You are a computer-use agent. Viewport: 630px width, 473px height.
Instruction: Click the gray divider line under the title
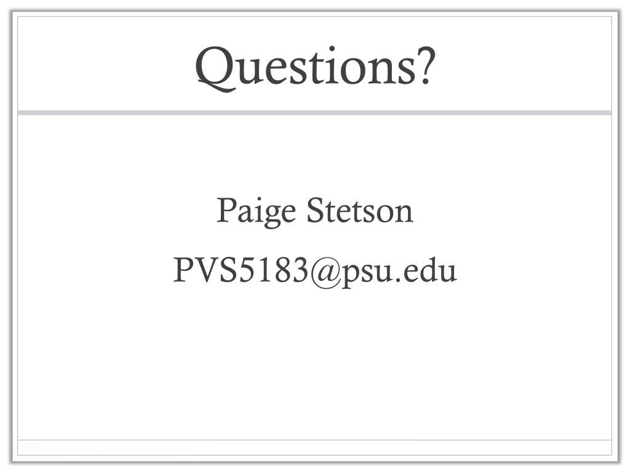314,113
